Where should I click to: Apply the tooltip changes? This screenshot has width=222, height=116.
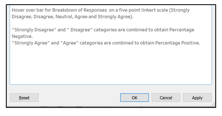[197, 98]
